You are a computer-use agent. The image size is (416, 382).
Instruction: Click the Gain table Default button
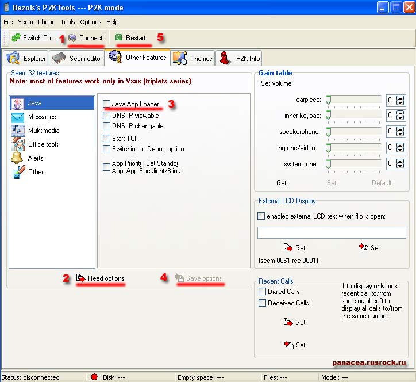[x=382, y=182]
